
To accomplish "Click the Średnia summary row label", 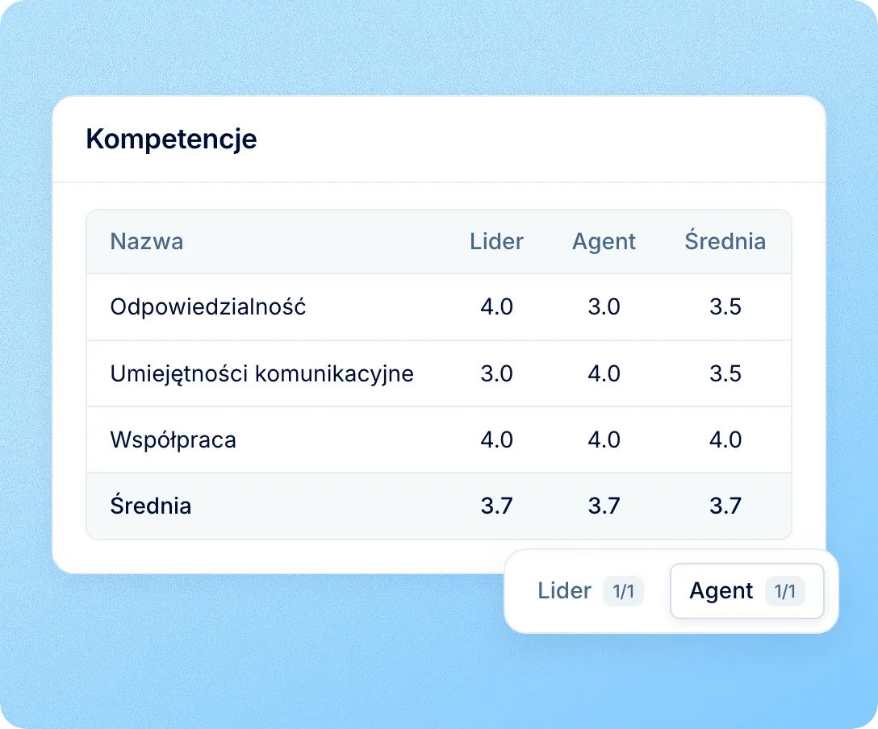I will tap(151, 505).
